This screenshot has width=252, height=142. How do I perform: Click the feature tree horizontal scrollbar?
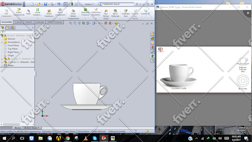tap(17, 125)
